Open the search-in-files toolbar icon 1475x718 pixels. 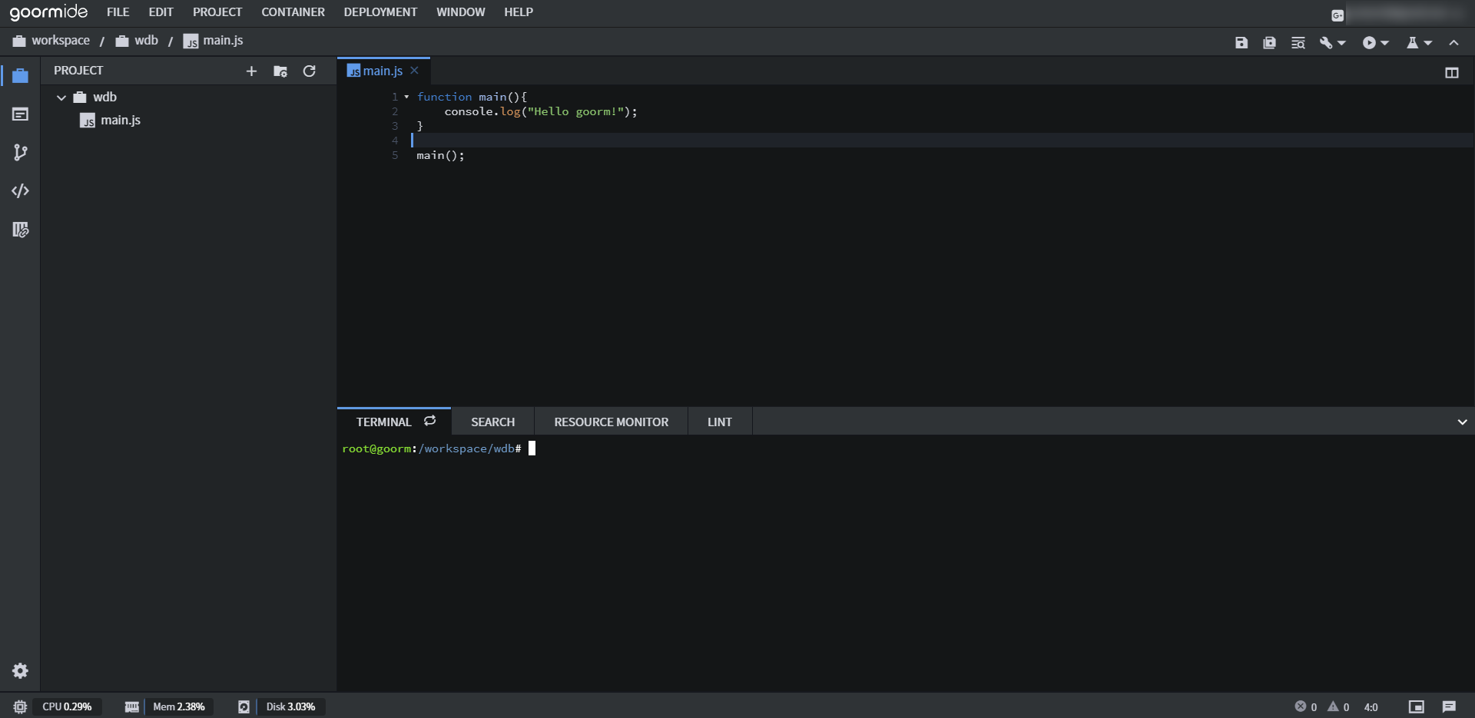pos(1298,43)
